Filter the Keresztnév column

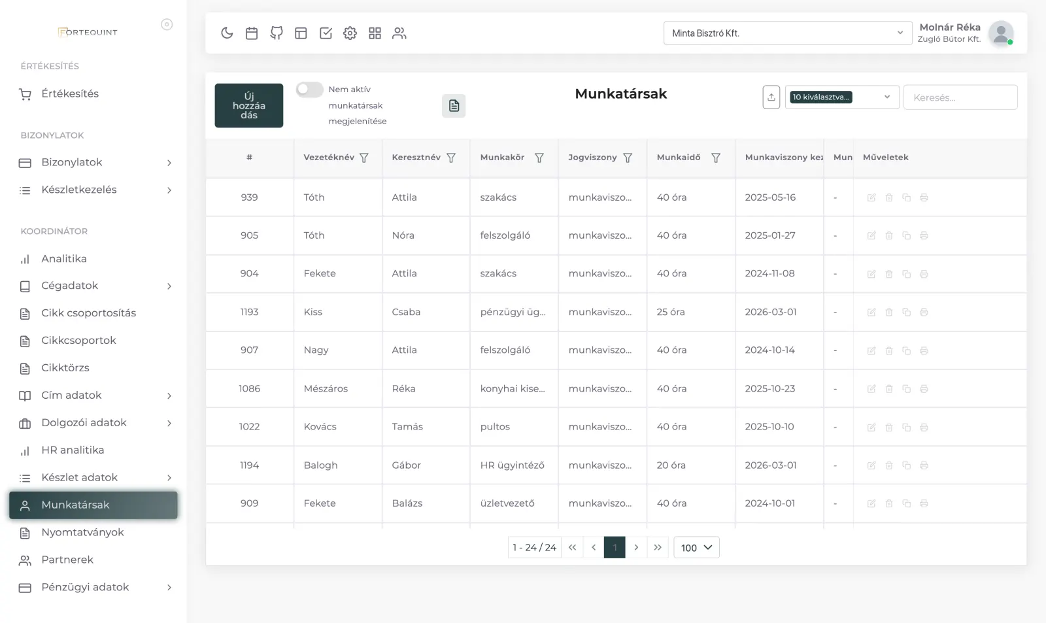pyautogui.click(x=451, y=158)
